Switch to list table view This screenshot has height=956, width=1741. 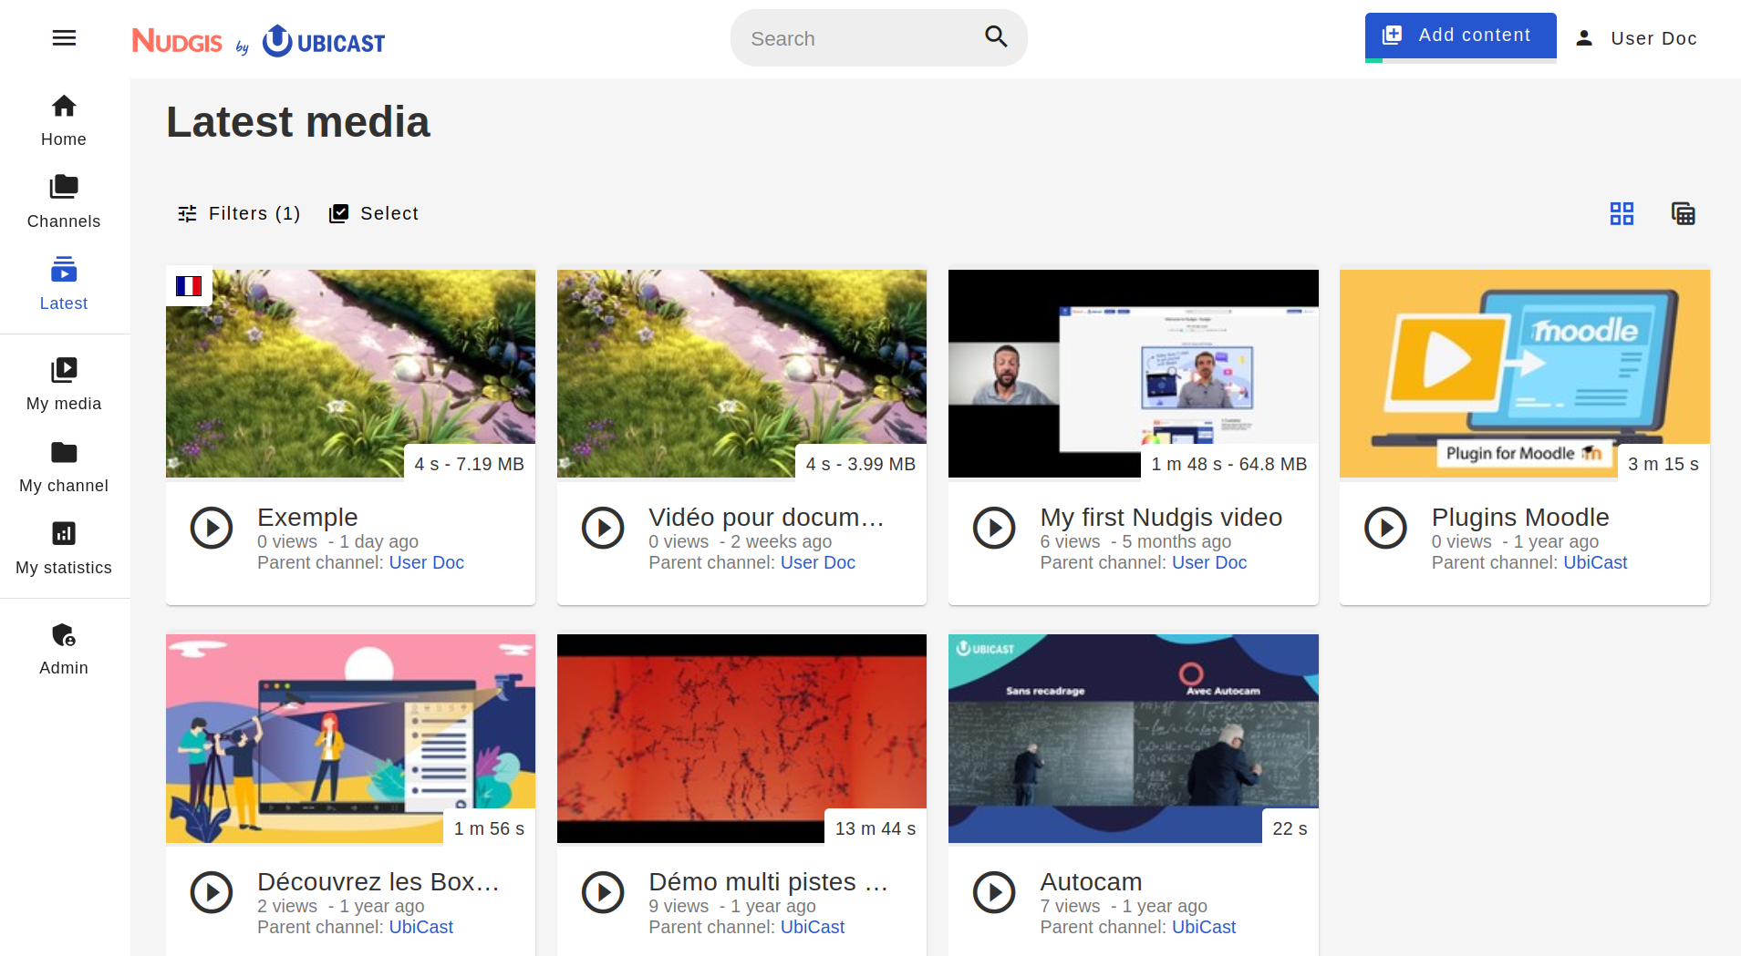coord(1683,213)
